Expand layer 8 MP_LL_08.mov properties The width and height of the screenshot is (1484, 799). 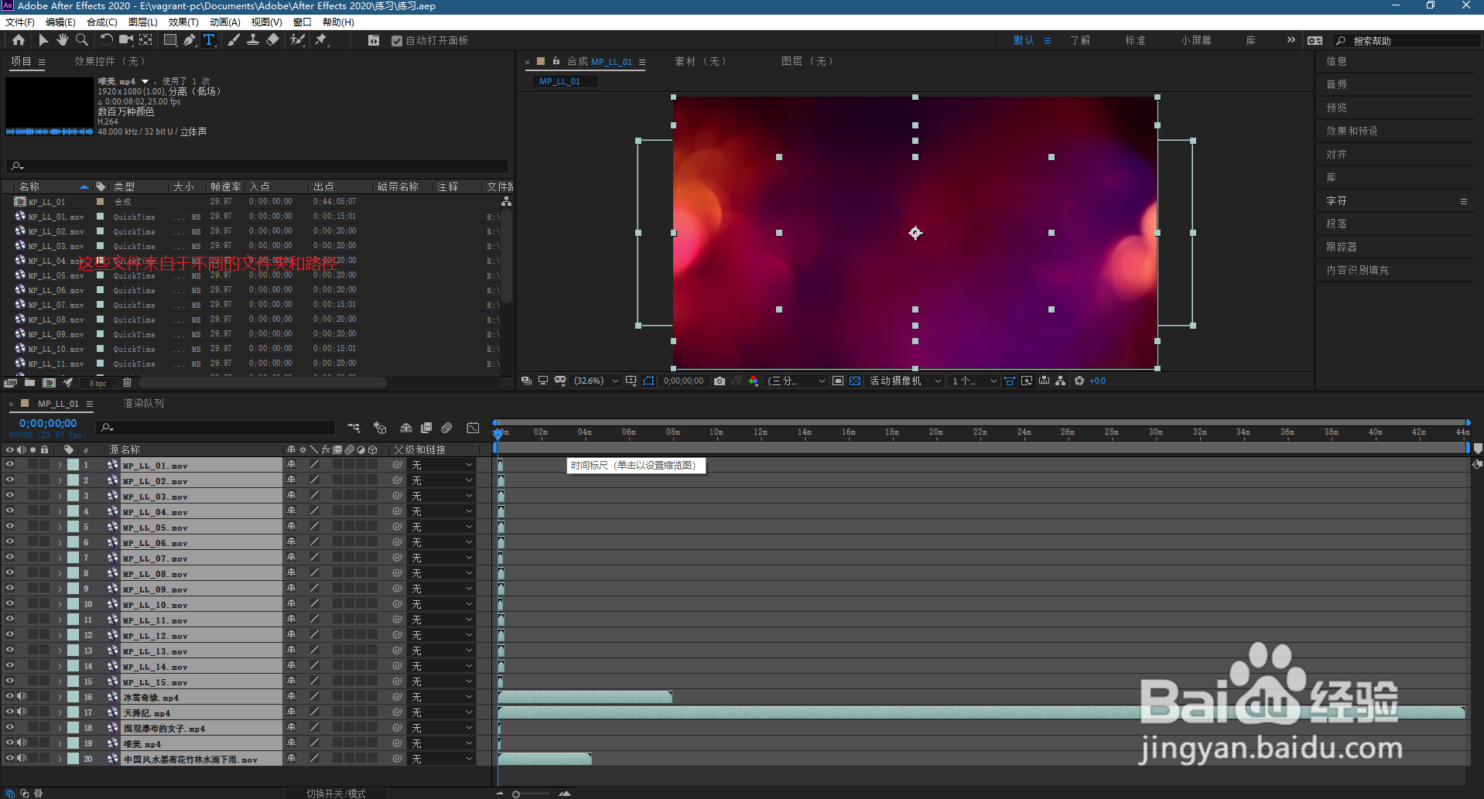coord(60,573)
